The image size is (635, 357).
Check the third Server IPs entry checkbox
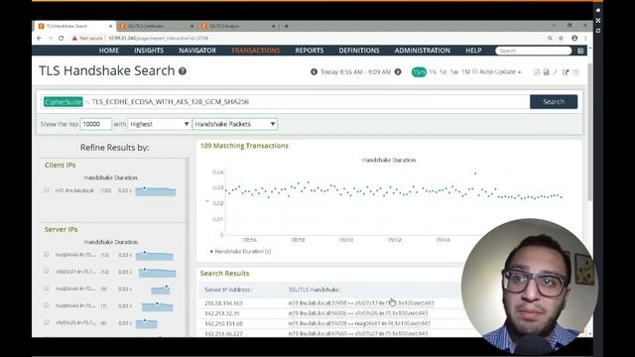47,289
